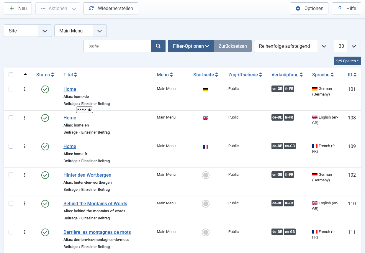Click the search magnifier icon button

158,46
